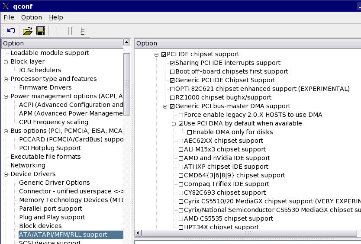The image size is (361, 244).
Task: Select Memory Technology Devices entry
Action: pos(71,200)
